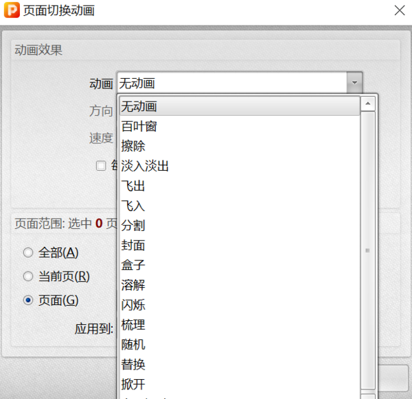Toggle the checkbox below 速度
The height and width of the screenshot is (399, 412).
[x=101, y=166]
